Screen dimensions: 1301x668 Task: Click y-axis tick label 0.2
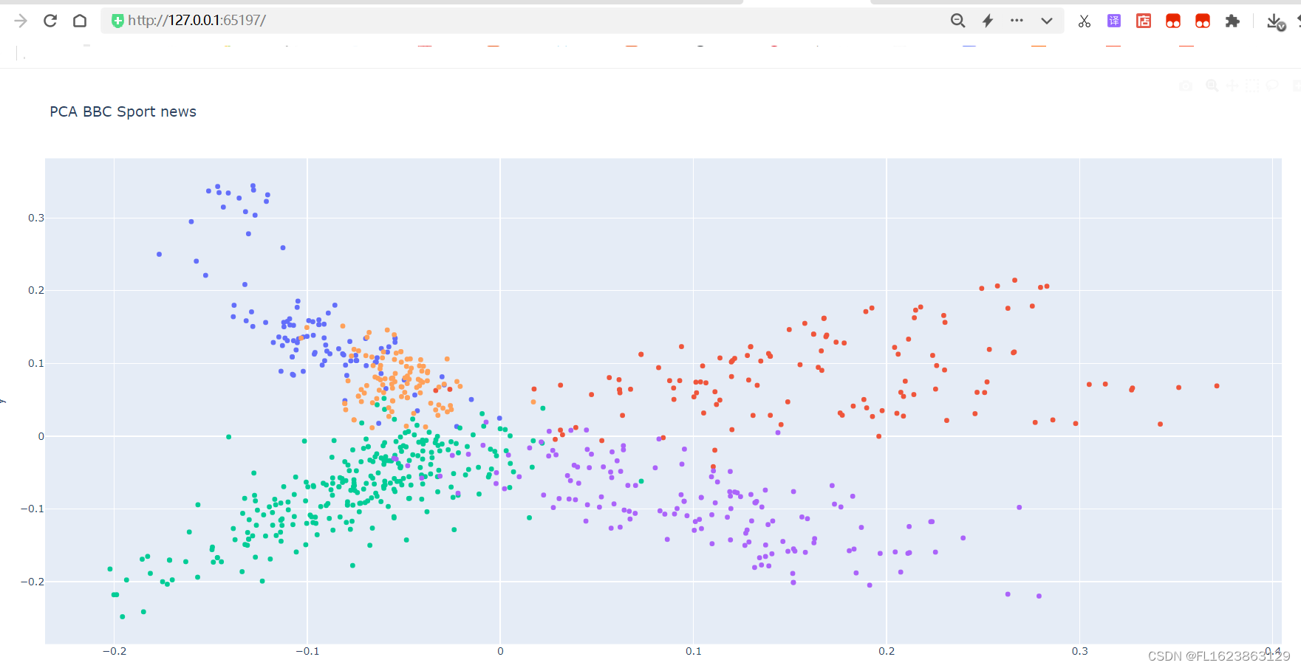(36, 290)
